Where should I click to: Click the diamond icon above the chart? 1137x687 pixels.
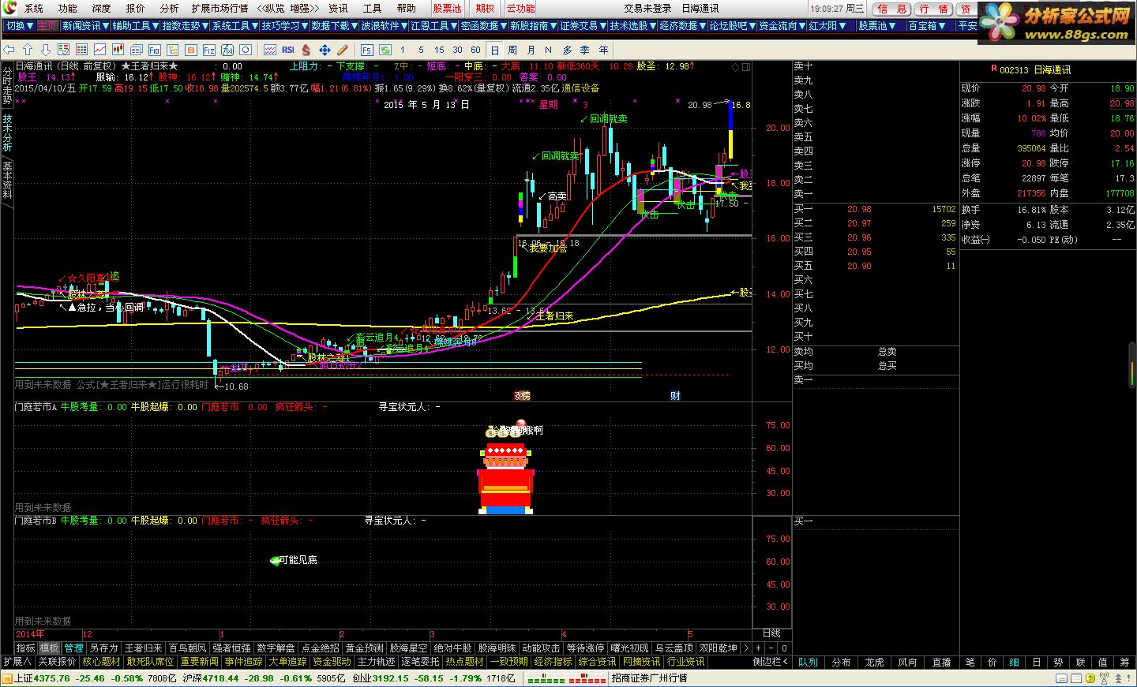pos(736,67)
